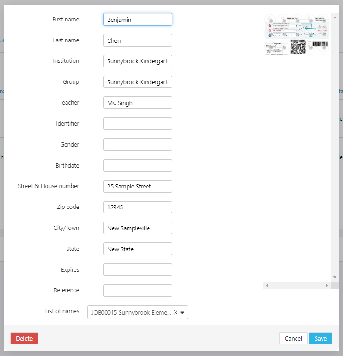Click the Street & House number label

coord(48,186)
